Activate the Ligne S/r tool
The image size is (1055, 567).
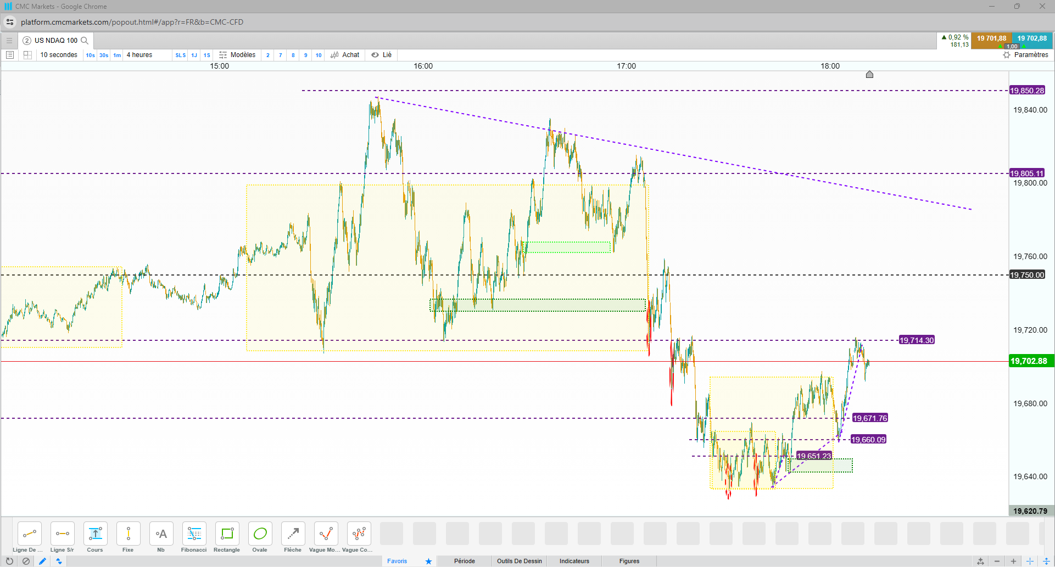coord(62,537)
